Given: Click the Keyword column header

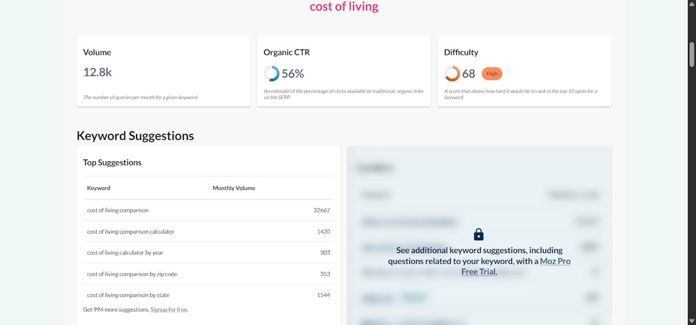Looking at the screenshot, I should [x=99, y=188].
